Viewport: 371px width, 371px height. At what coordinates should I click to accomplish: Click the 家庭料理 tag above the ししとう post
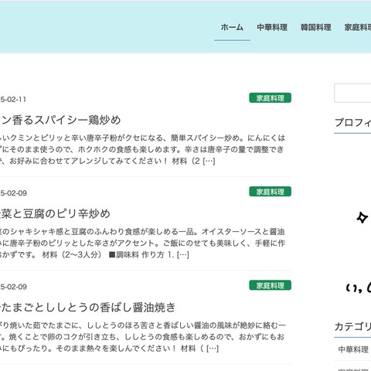pyautogui.click(x=270, y=285)
